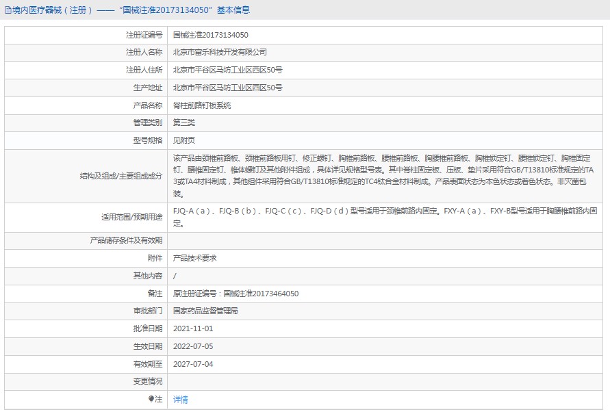The width and height of the screenshot is (610, 414).
Task: Click registrant name 北京市富乐科技开发有限公司
Action: click(x=220, y=52)
